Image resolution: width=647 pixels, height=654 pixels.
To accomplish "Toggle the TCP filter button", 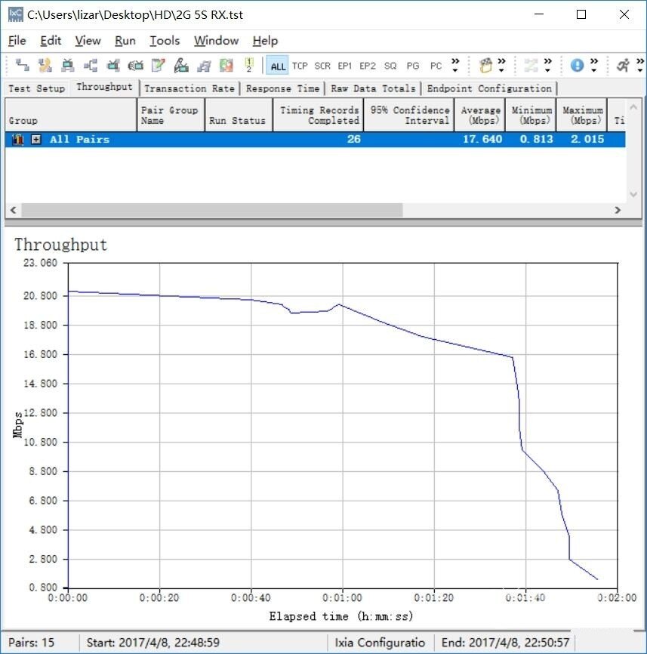I will (x=300, y=66).
